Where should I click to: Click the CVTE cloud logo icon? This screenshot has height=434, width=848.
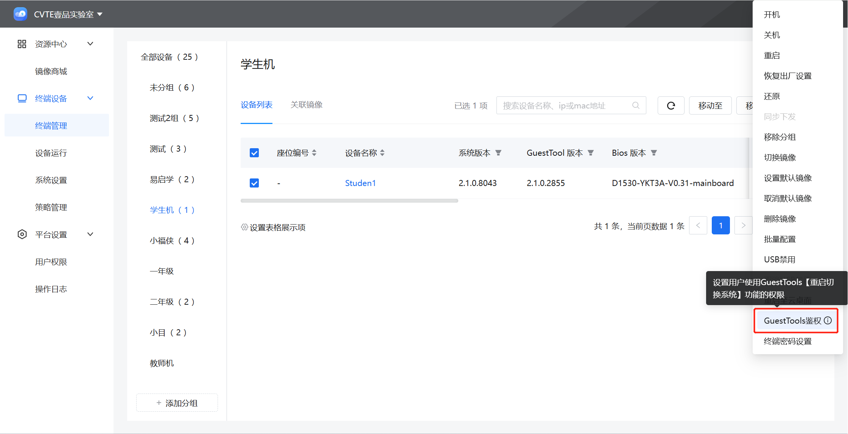(x=20, y=14)
